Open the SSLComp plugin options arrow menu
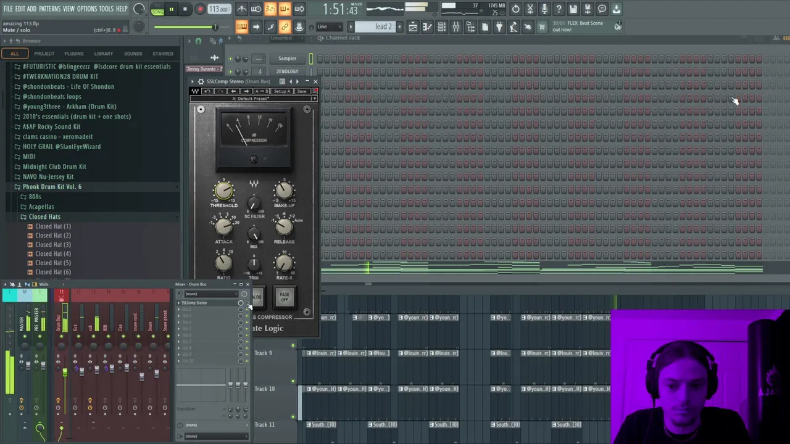Screen dimensions: 790x444 click(192, 81)
